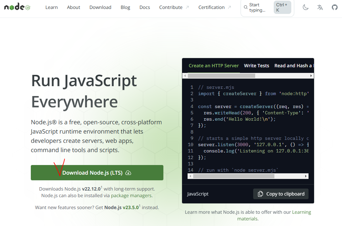Click the Copy to clipboard button
This screenshot has height=226, width=342.
coord(281,194)
